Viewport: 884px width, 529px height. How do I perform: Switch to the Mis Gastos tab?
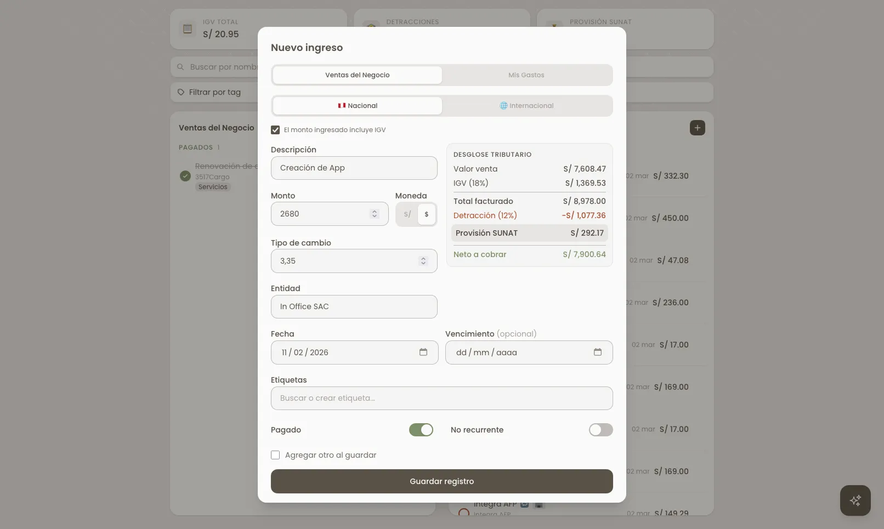pyautogui.click(x=526, y=75)
